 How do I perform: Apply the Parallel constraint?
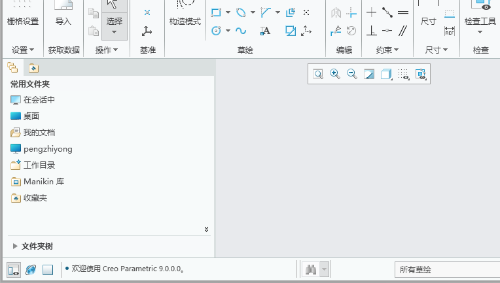tap(403, 31)
